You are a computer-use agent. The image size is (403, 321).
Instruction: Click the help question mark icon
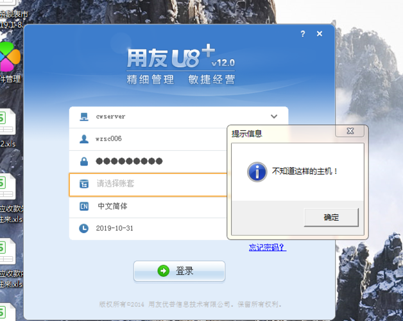click(303, 33)
